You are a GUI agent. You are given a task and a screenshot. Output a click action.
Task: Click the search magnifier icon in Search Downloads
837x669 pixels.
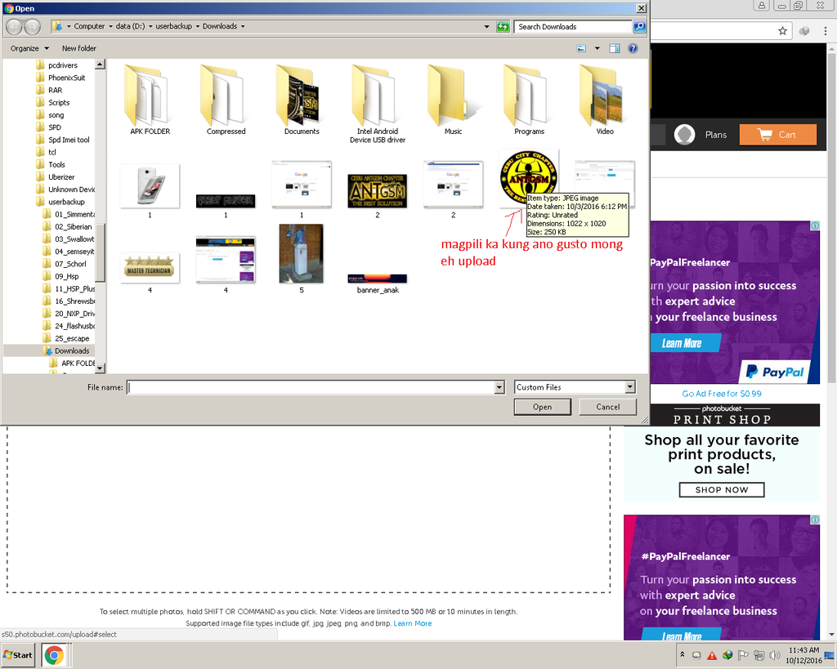click(x=639, y=26)
